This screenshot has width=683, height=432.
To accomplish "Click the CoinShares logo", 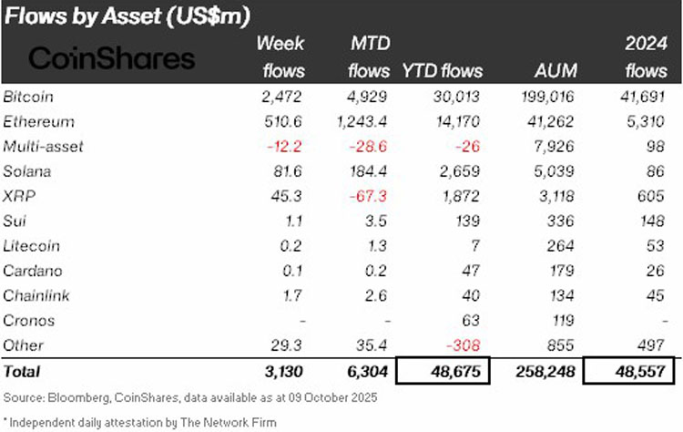I will [112, 59].
